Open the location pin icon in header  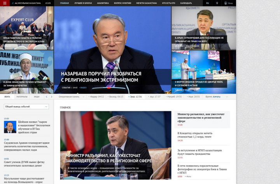217,3
